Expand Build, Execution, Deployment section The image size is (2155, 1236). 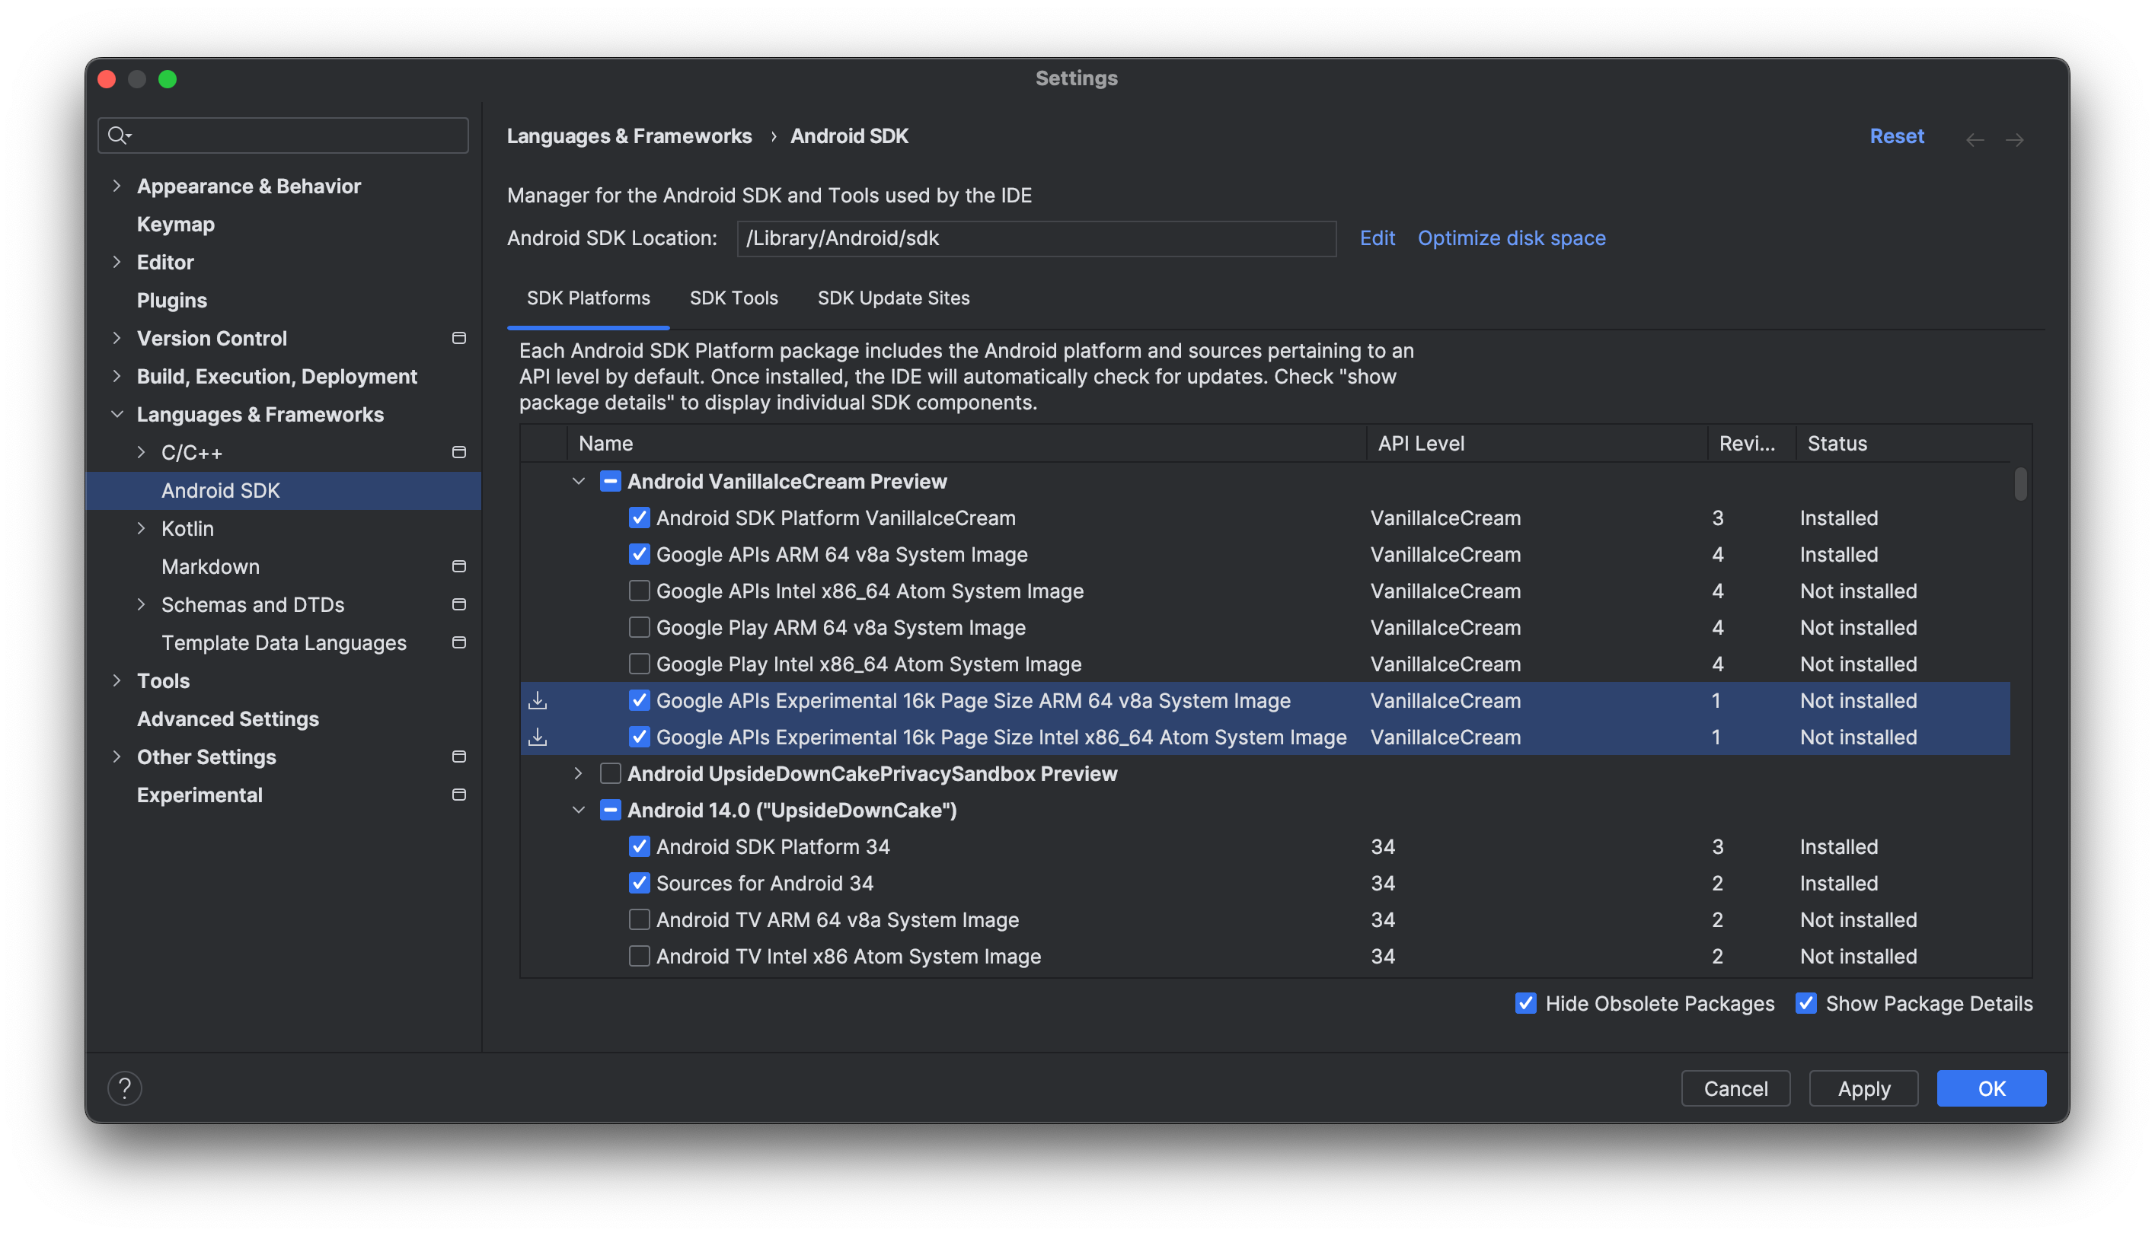[118, 374]
